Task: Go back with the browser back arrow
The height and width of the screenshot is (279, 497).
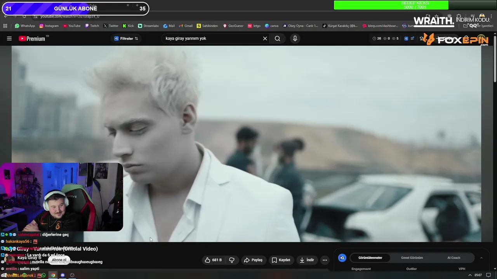Action: [5, 17]
